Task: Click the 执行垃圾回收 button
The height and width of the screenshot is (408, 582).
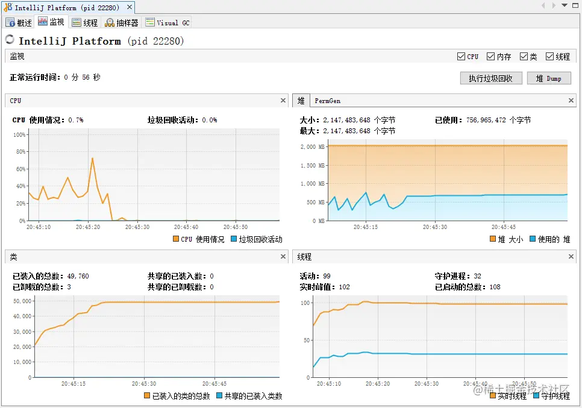Action: [491, 78]
